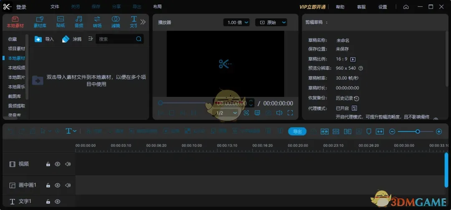Click the home icon in title bar
Screen dimensions: 451x210
click(406, 7)
